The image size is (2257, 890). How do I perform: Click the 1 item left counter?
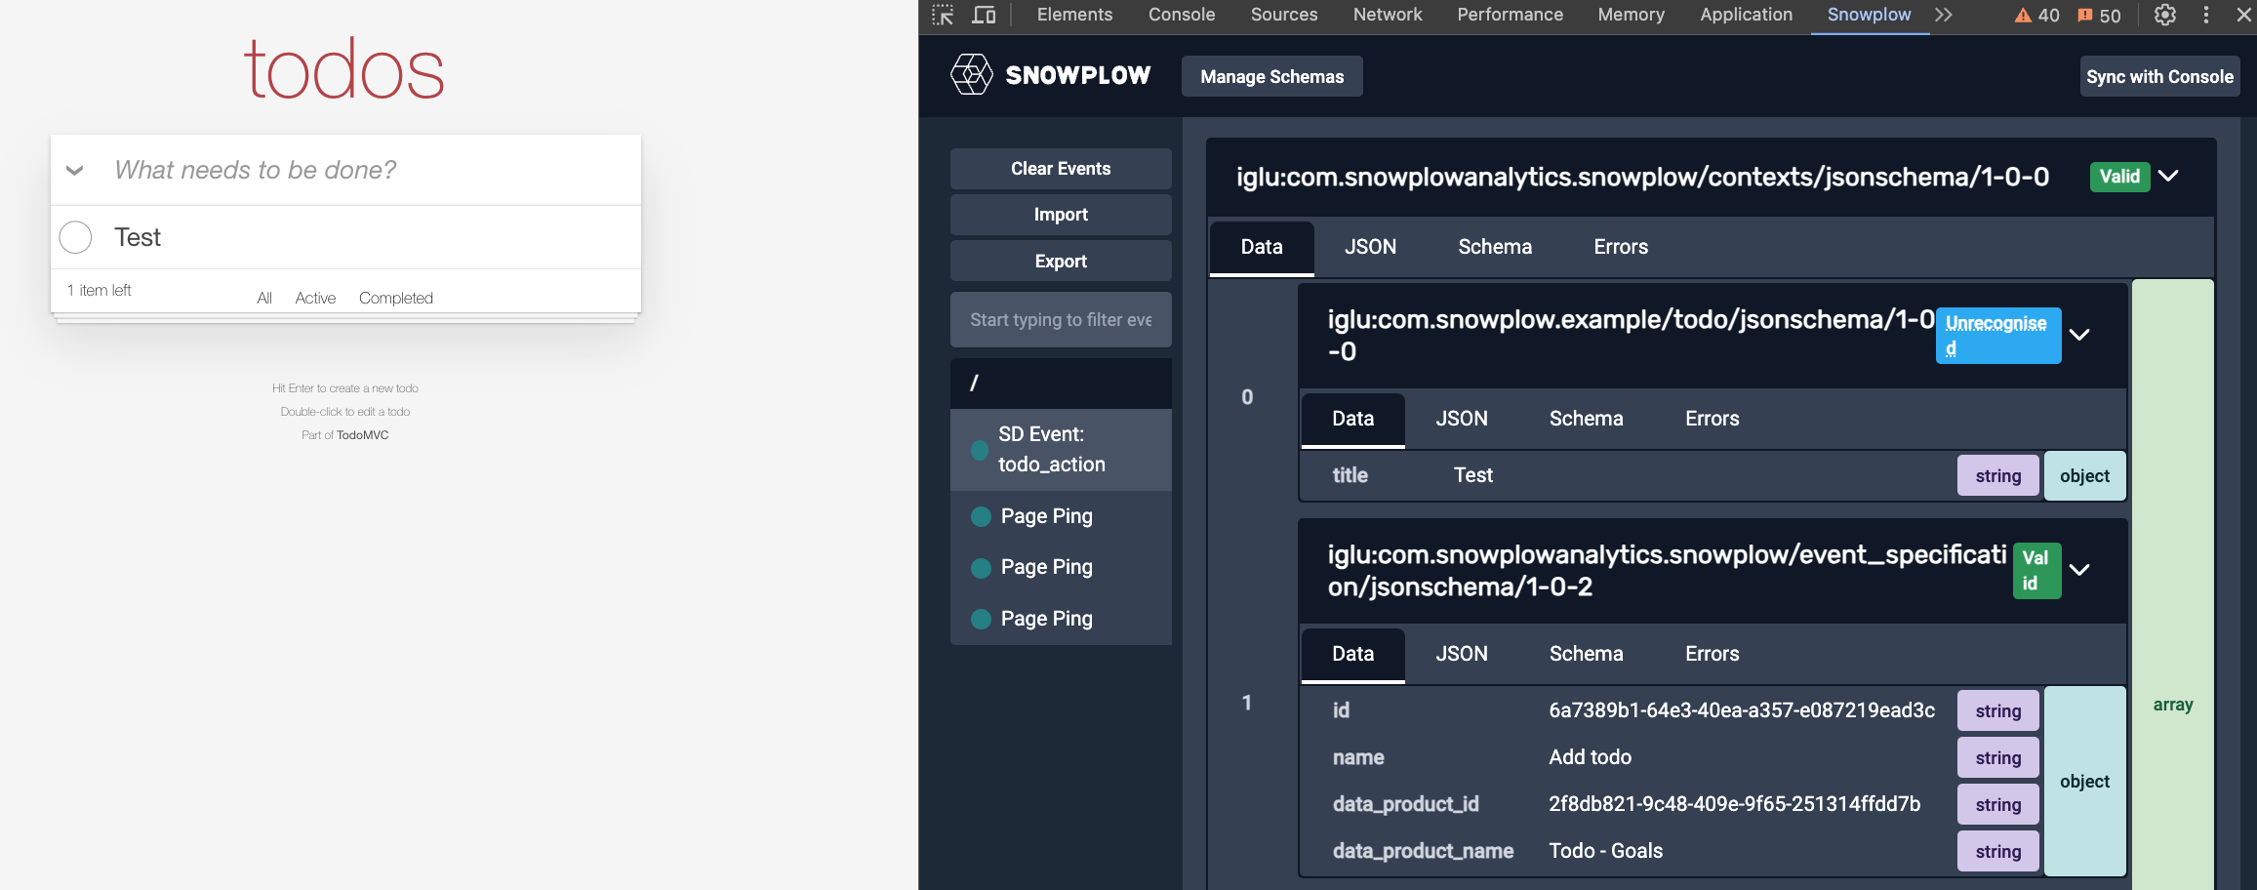[x=99, y=290]
